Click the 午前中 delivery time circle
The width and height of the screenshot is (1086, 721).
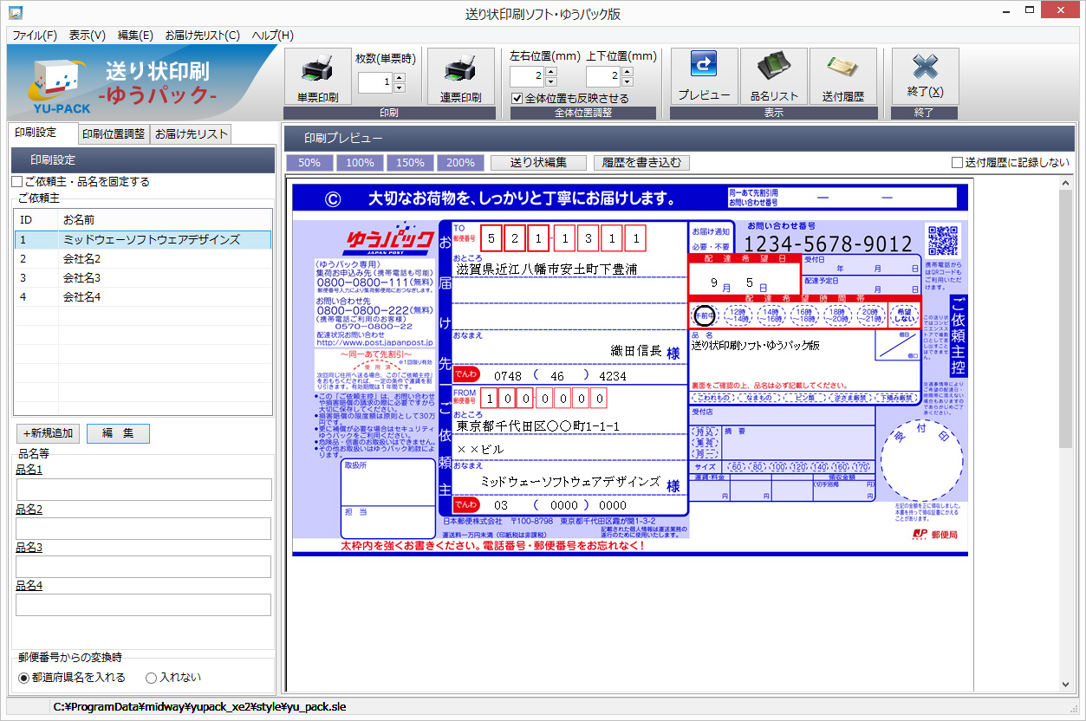click(x=705, y=316)
